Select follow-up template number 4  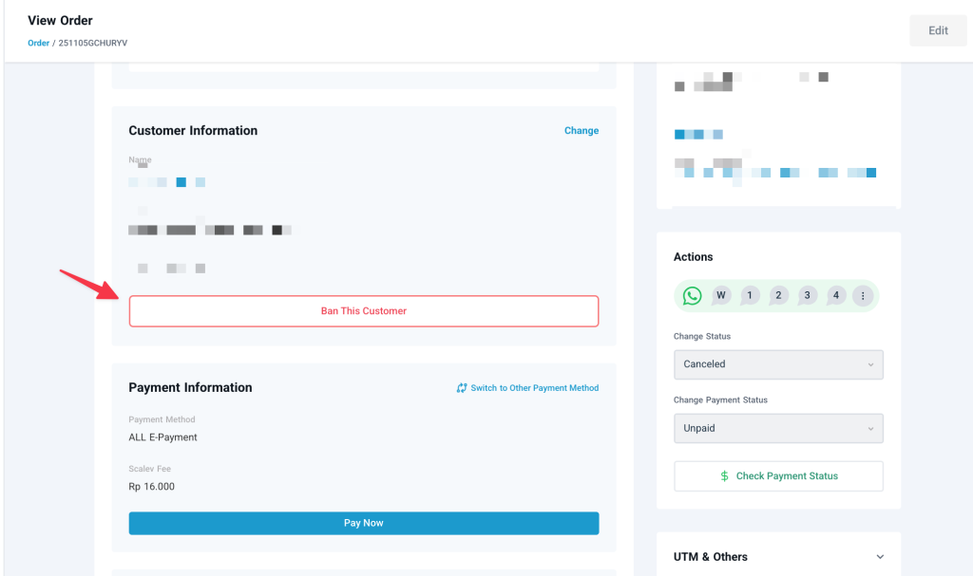tap(836, 296)
